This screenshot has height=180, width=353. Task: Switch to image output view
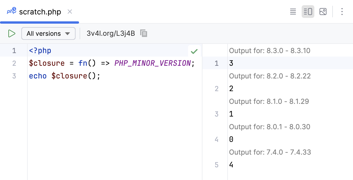pyautogui.click(x=323, y=12)
